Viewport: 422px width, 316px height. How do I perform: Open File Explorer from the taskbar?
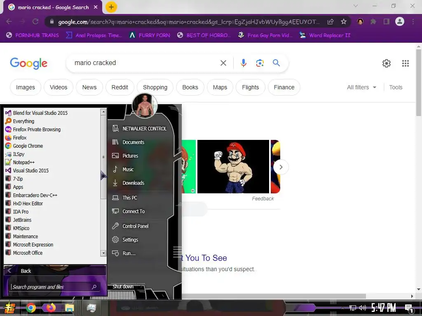(69, 308)
